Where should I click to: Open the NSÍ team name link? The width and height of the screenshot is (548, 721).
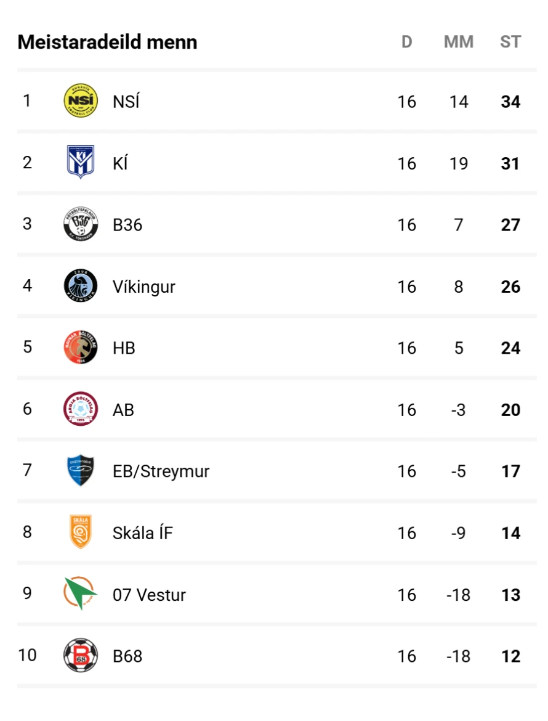coord(126,101)
